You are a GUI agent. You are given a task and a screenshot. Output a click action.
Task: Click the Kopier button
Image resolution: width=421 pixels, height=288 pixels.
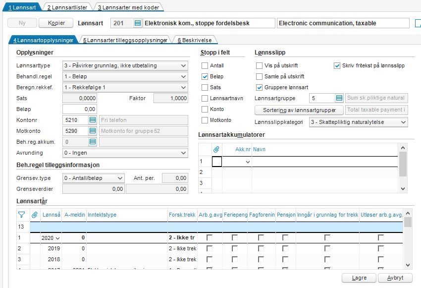pyautogui.click(x=56, y=23)
